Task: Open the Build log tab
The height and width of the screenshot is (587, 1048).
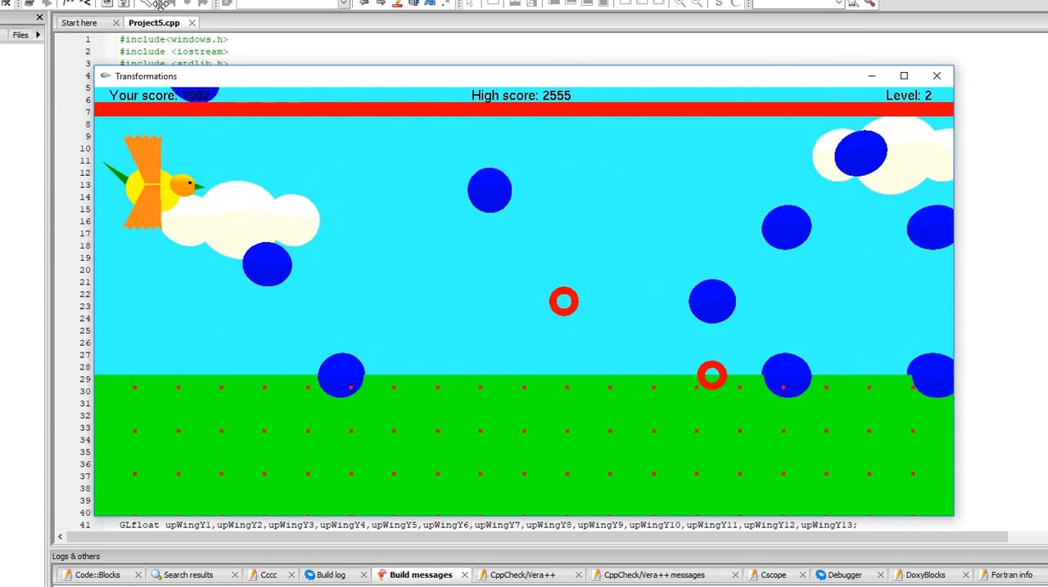Action: [331, 575]
